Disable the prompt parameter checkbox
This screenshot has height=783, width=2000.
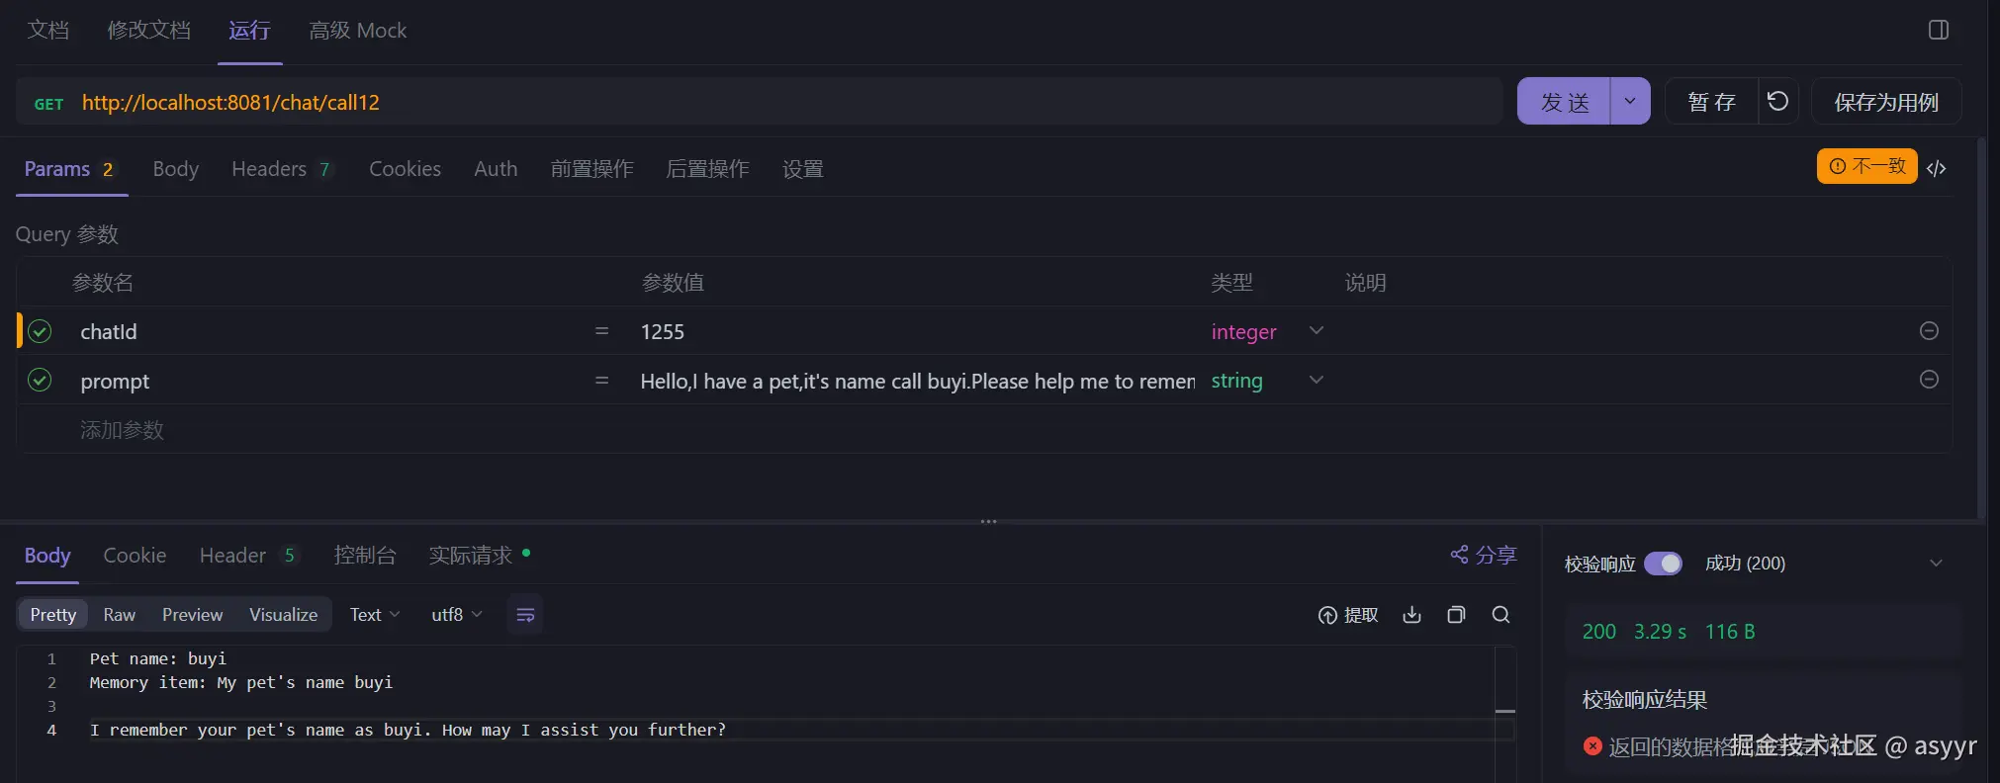pyautogui.click(x=40, y=381)
